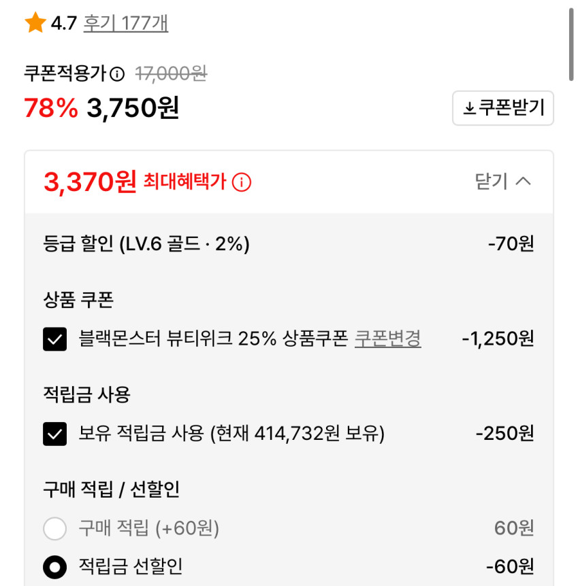Screen dimensions: 578x586
Task: Toggle 보유 적립금 사용 checkbox
Action: point(54,434)
